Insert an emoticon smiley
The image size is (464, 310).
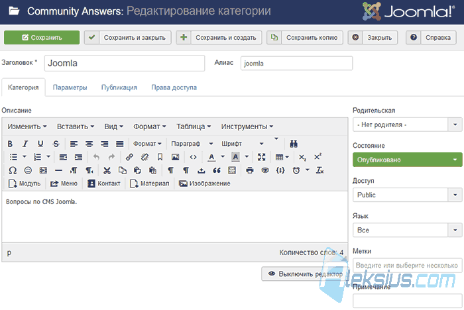coord(28,170)
